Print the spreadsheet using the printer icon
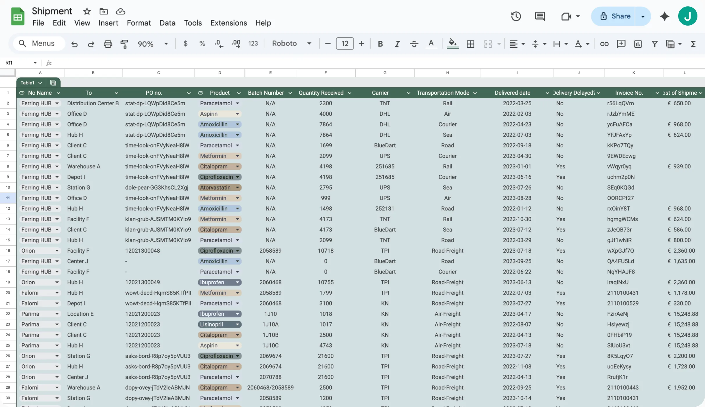This screenshot has height=407, width=705. pyautogui.click(x=108, y=44)
